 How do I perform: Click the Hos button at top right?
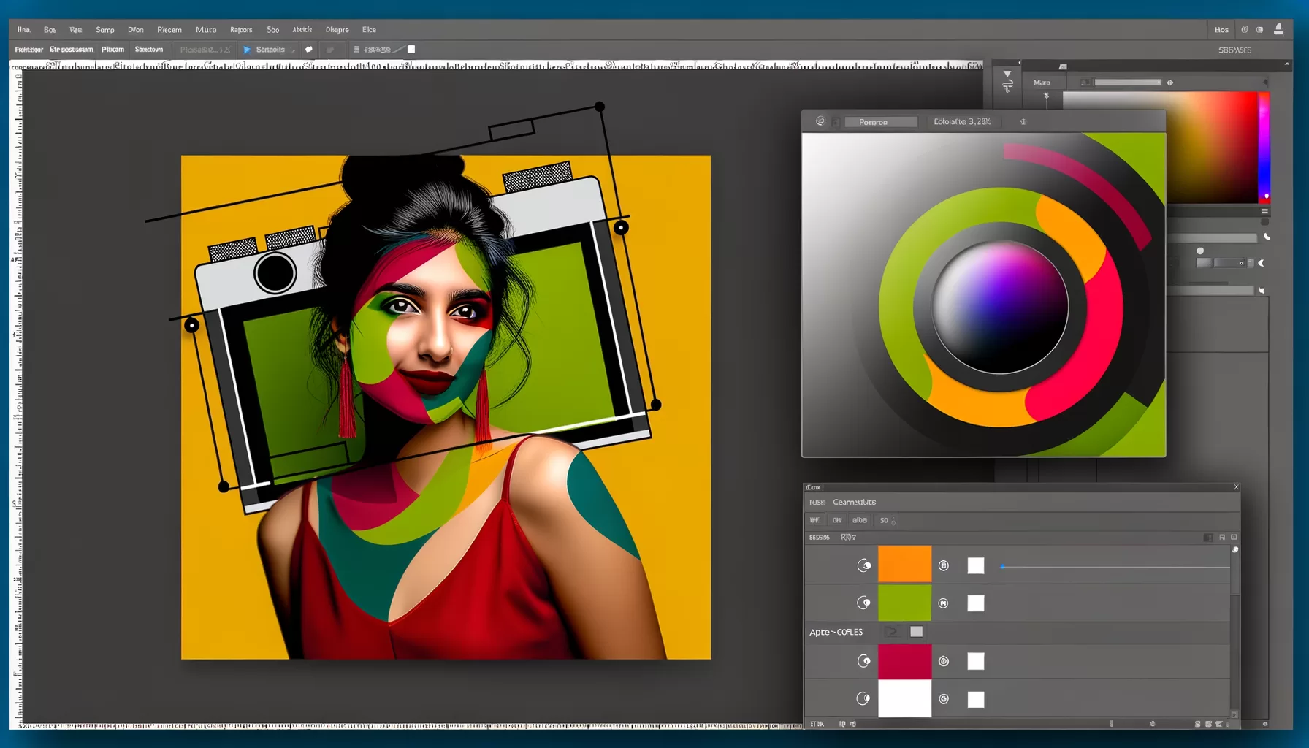(x=1221, y=30)
